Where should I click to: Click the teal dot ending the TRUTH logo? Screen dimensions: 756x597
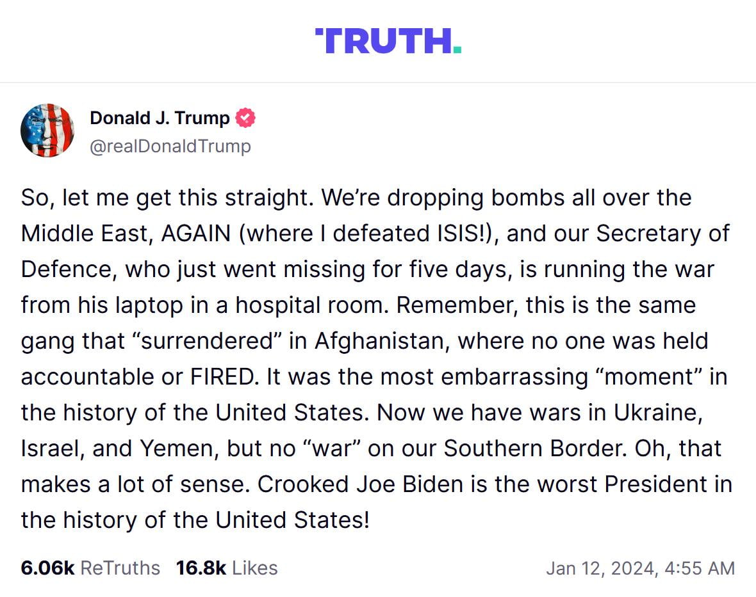(457, 50)
